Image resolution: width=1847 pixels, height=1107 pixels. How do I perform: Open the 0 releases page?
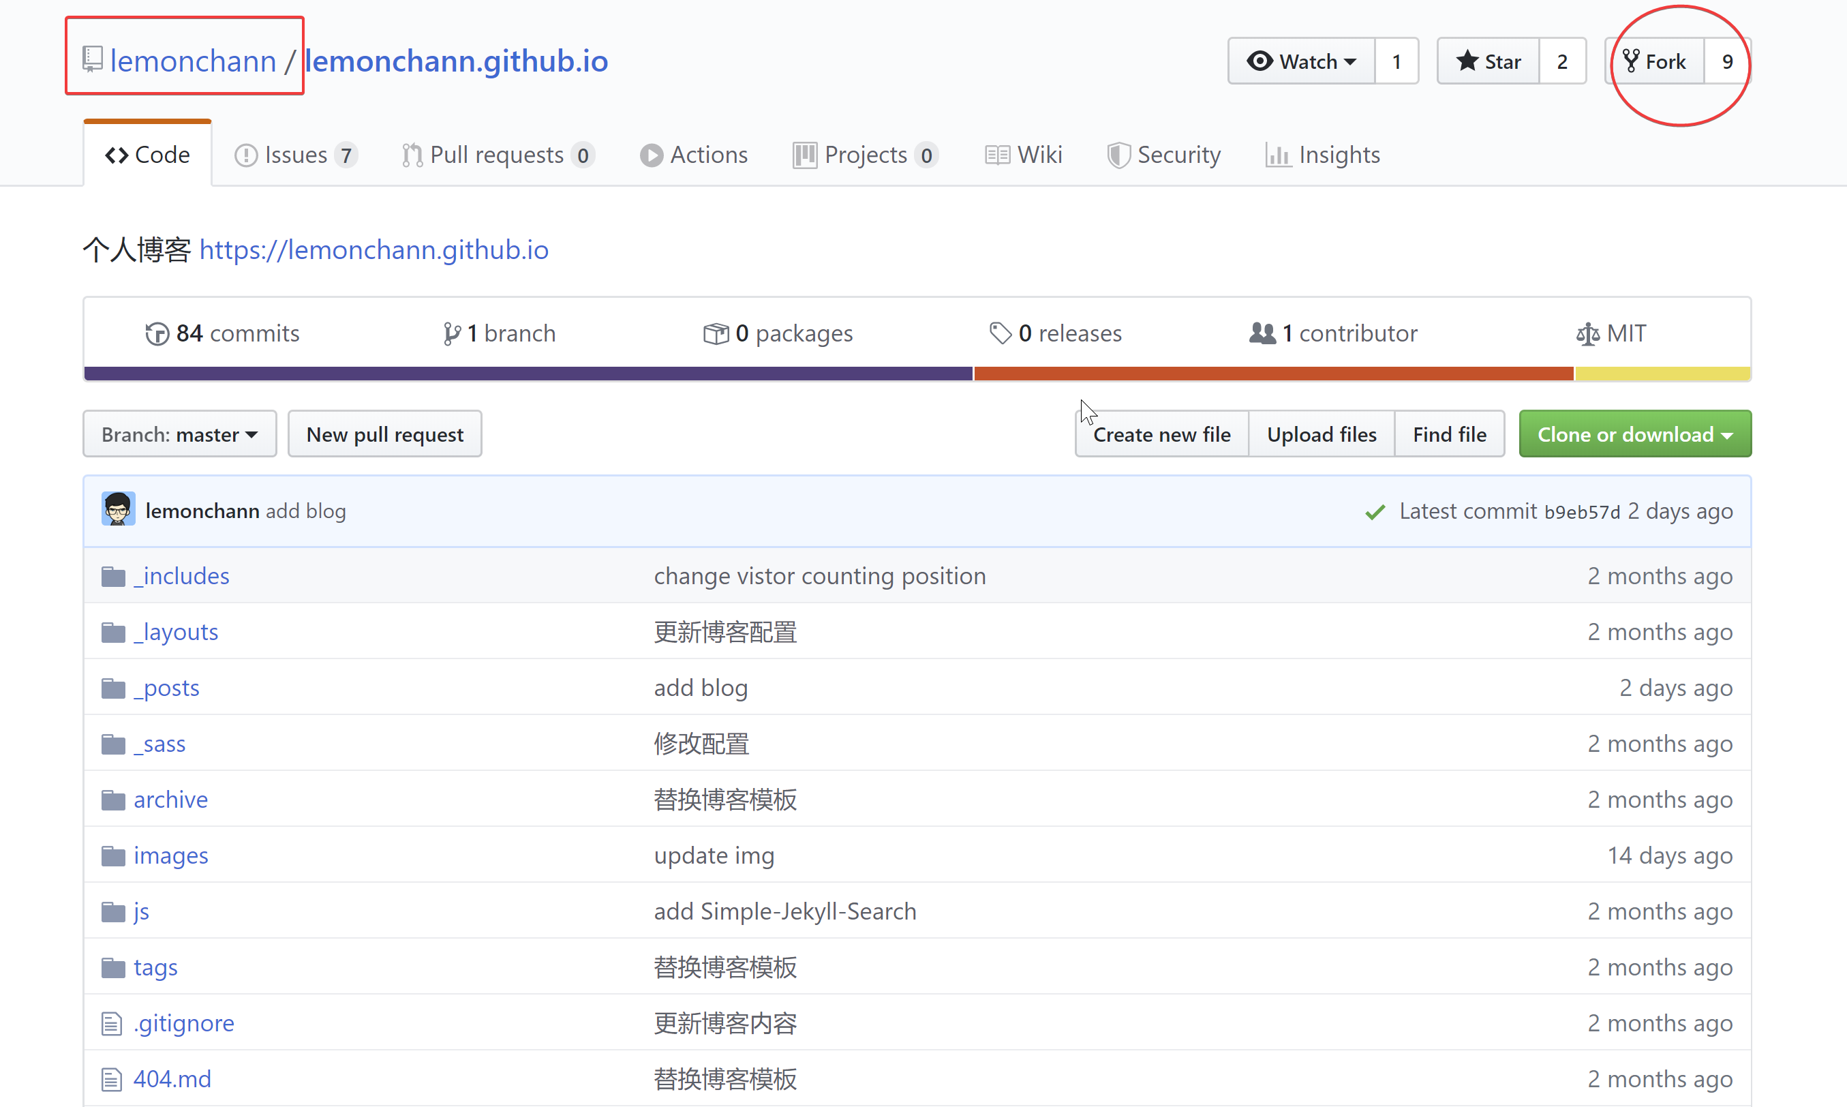pyautogui.click(x=1055, y=333)
